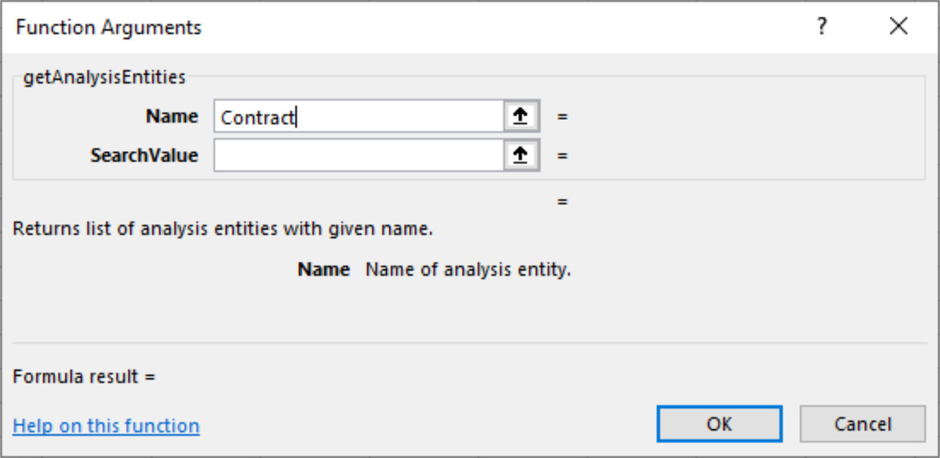Select the getAnalysisEntities group heading
This screenshot has width=940, height=458.
[105, 78]
